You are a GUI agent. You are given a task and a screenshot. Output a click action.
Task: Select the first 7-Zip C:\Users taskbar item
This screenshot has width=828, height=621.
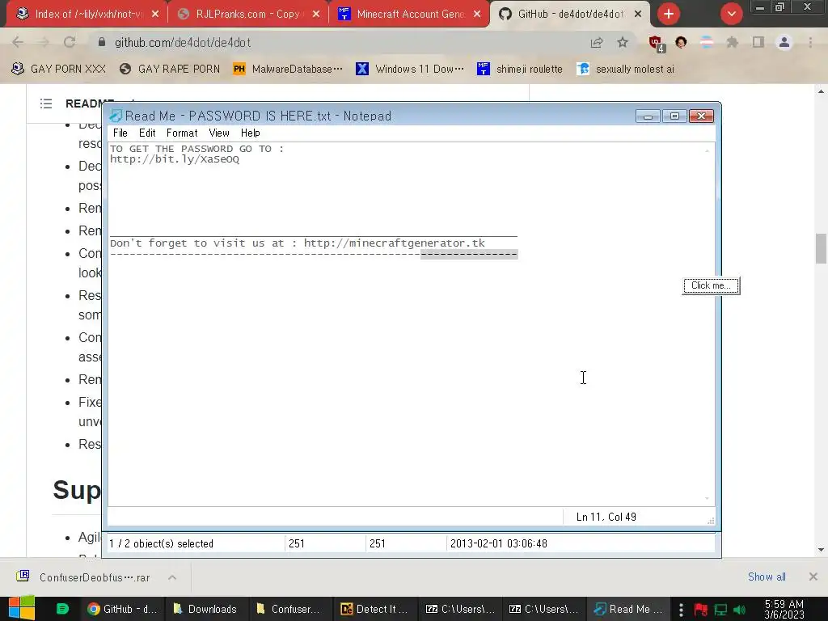tap(460, 609)
